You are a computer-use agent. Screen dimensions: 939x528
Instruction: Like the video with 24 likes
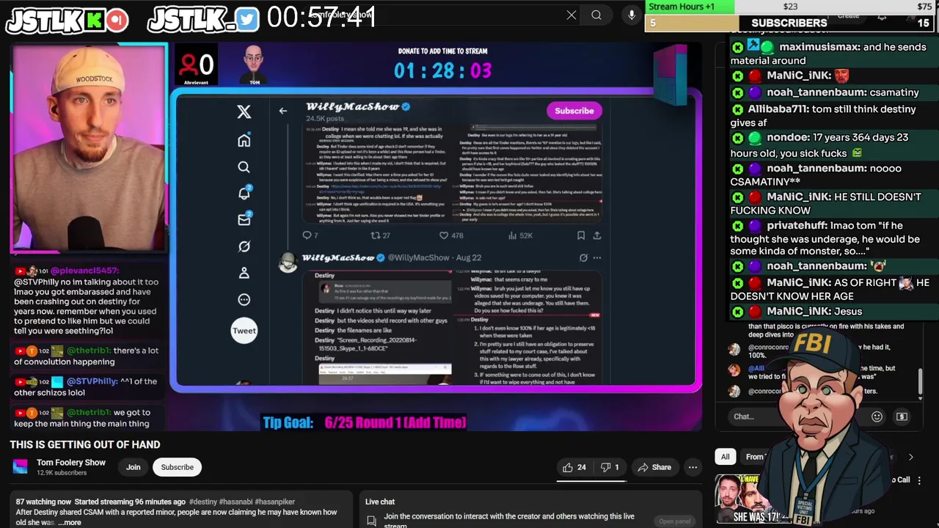pyautogui.click(x=574, y=467)
